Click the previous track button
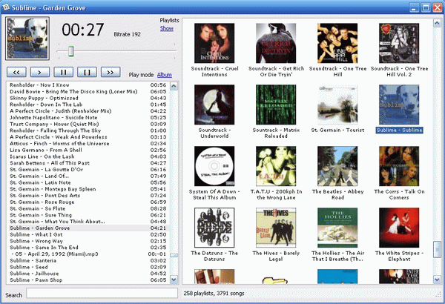This screenshot has width=445, height=304. (x=16, y=72)
